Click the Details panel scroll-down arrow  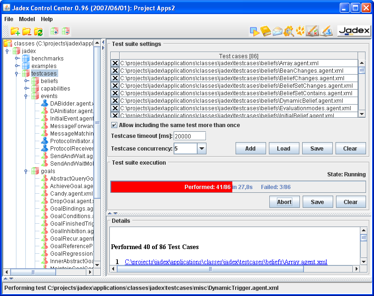(364, 262)
